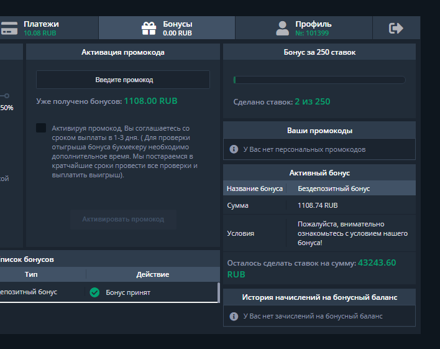Click the Тип column header

31,274
